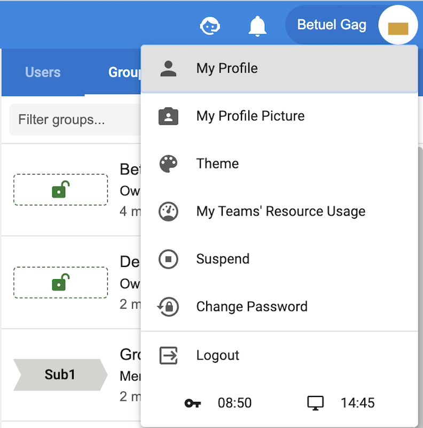
Task: Click the resource usage gauge icon
Action: click(x=168, y=211)
